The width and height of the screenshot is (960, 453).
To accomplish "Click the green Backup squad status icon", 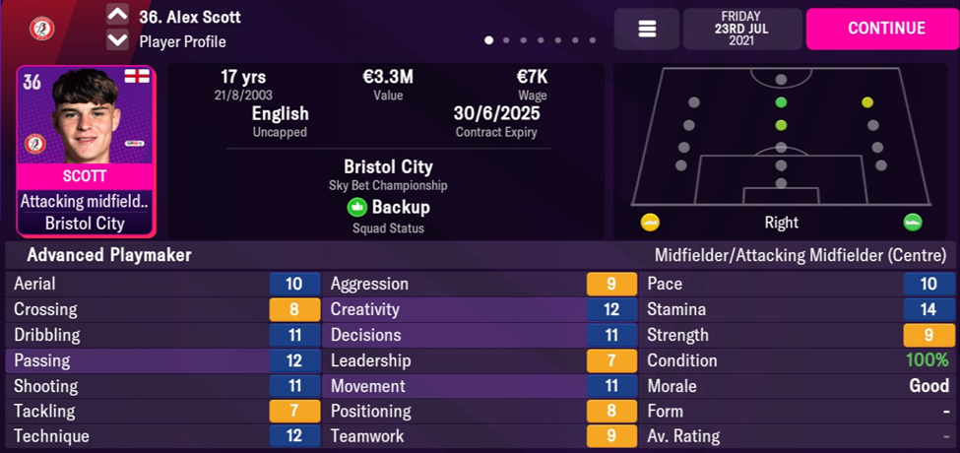I will click(x=356, y=208).
